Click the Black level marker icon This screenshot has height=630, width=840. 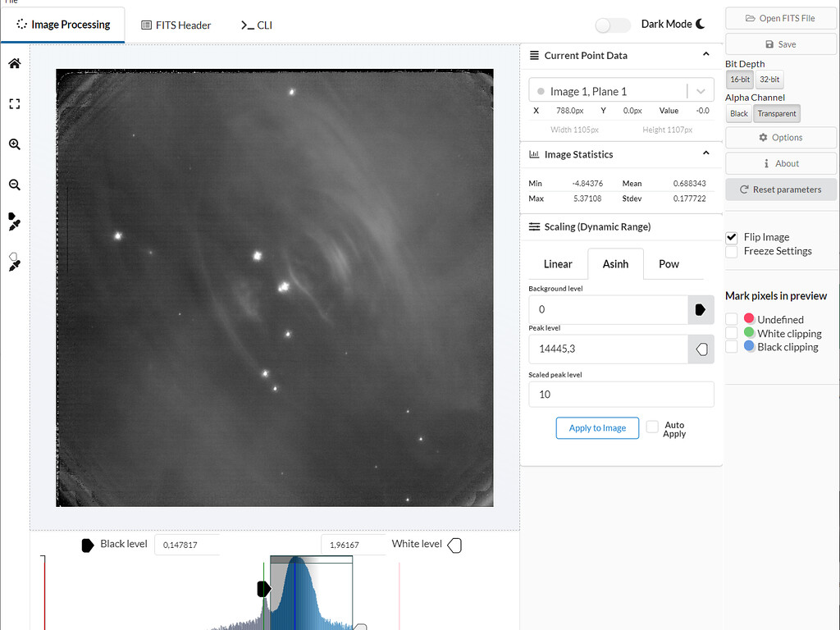click(87, 546)
